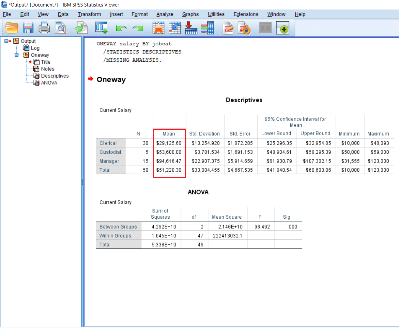Open the File menu

tap(7, 14)
